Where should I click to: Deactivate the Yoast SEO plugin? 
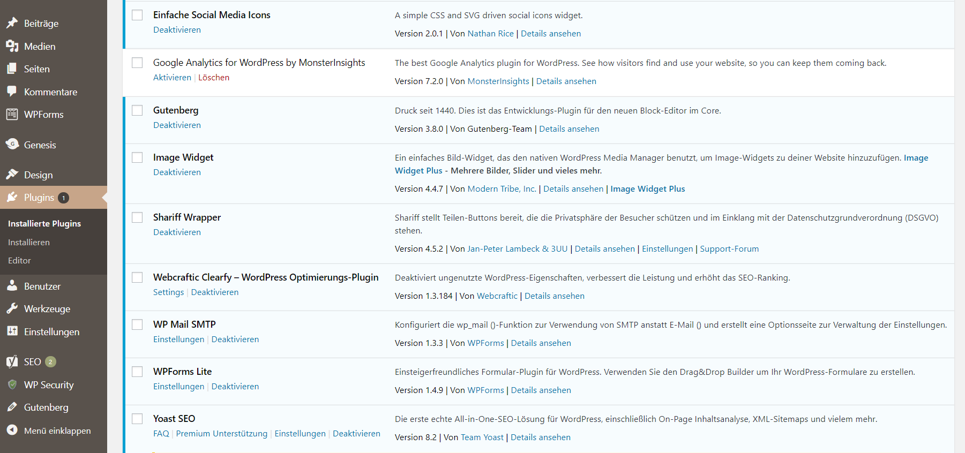click(356, 434)
